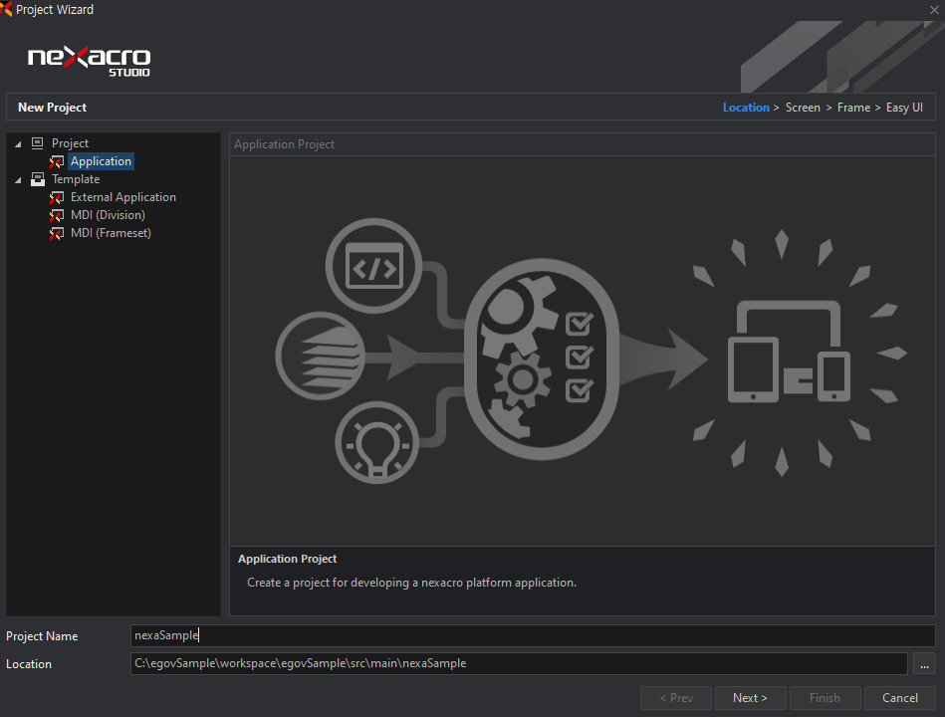Screen dimensions: 945x717
Task: Collapse the Template tree node arrow
Action: pyautogui.click(x=18, y=180)
